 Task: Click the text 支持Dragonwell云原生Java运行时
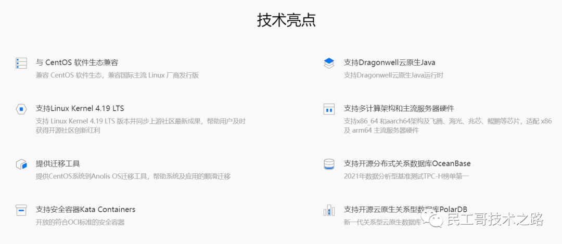(x=394, y=75)
